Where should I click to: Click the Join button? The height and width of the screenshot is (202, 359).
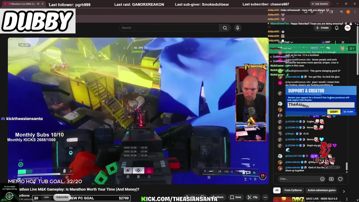46,197
